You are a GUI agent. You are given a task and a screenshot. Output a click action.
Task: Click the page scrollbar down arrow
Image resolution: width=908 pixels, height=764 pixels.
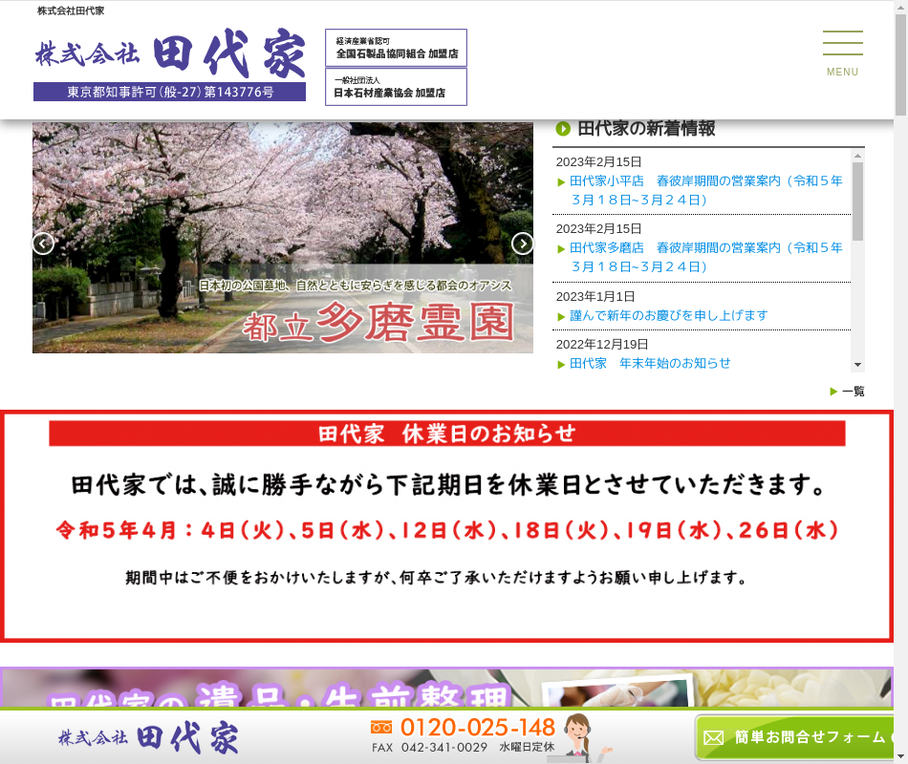(900, 756)
